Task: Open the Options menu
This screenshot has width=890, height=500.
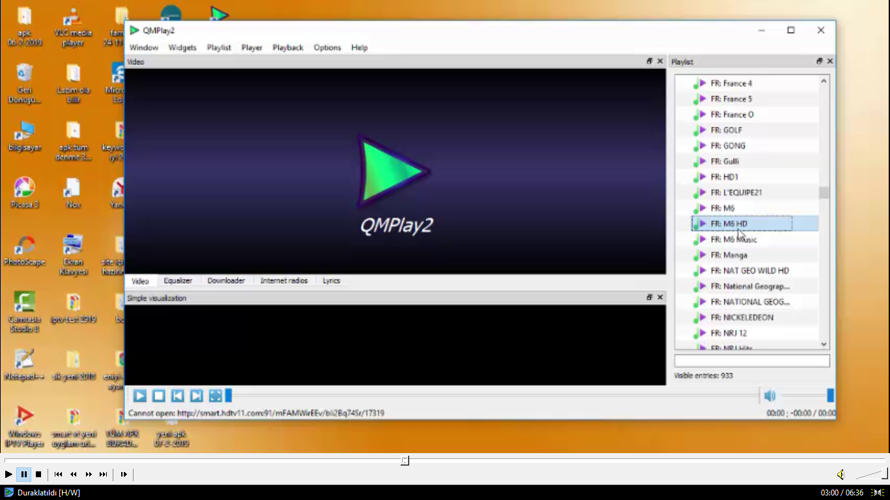Action: click(x=327, y=48)
